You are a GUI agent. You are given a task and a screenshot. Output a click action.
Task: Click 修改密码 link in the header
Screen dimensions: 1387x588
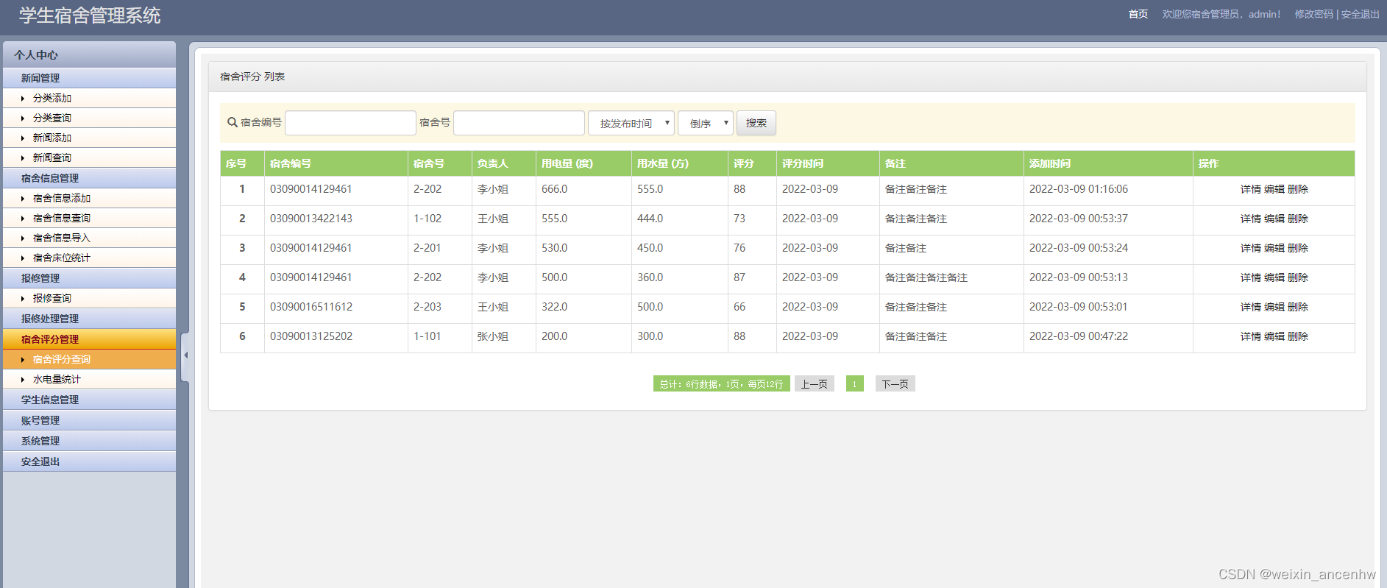1314,14
